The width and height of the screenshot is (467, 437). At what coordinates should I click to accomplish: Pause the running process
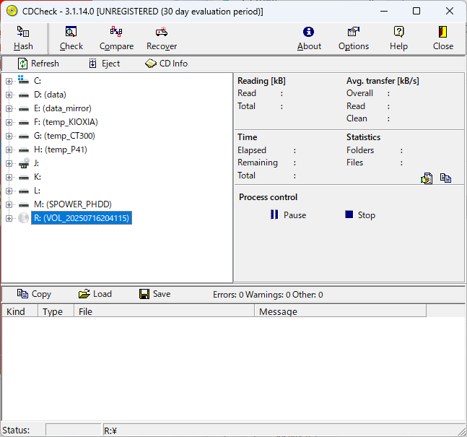[x=288, y=215]
